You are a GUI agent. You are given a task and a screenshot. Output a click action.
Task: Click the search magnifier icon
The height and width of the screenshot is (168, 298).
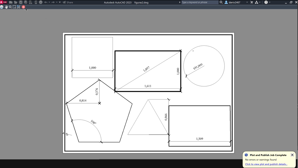(221, 2)
